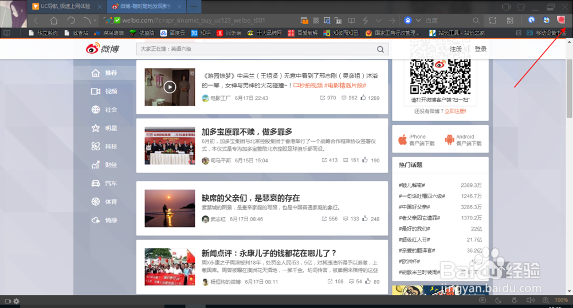This screenshot has height=308, width=573.
Task: Open the 站长工具 bookmark
Action: (x=457, y=33)
